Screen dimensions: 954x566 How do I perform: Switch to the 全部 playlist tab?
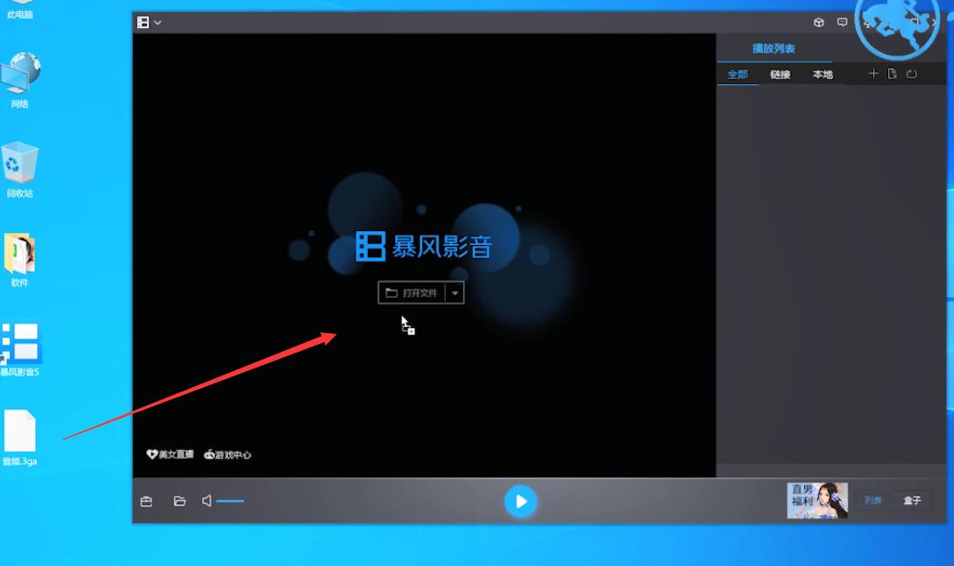tap(737, 74)
